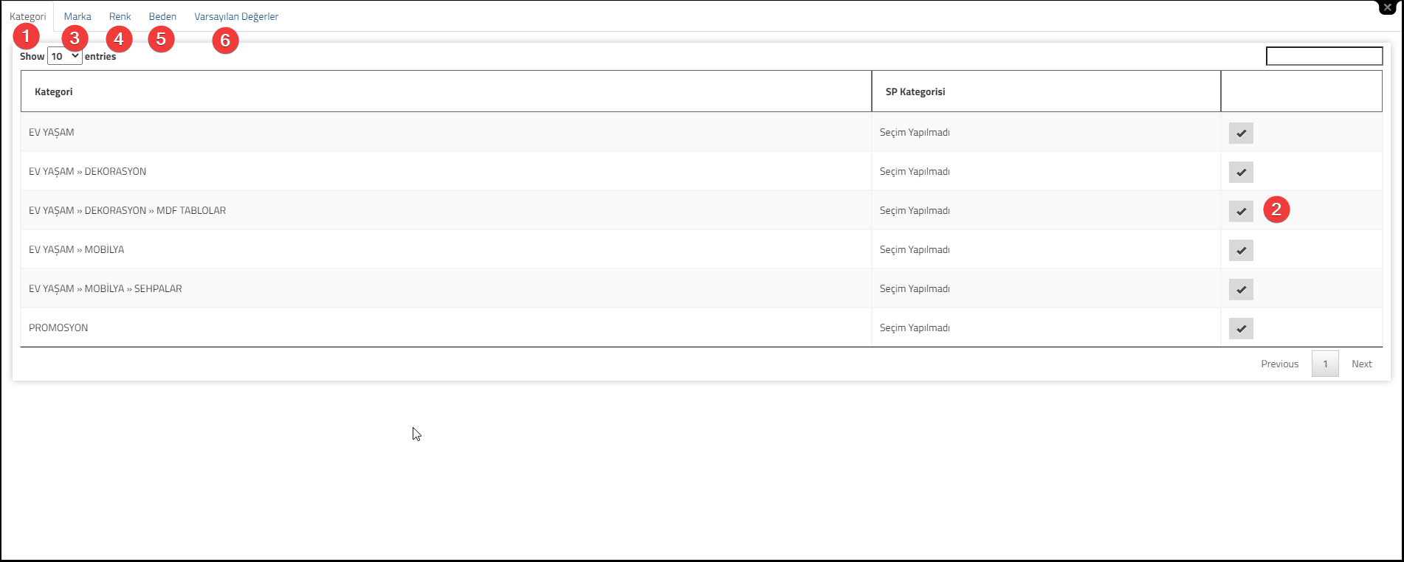Viewport: 1404px width, 562px height.
Task: Click checkmark button for EV YAŞAM » MOBİLYA row
Action: click(1241, 250)
